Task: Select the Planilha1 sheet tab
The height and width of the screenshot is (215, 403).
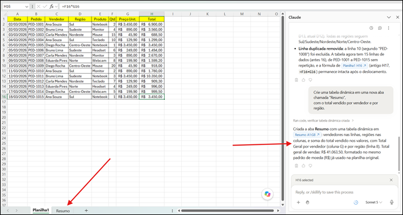Action: (x=40, y=210)
